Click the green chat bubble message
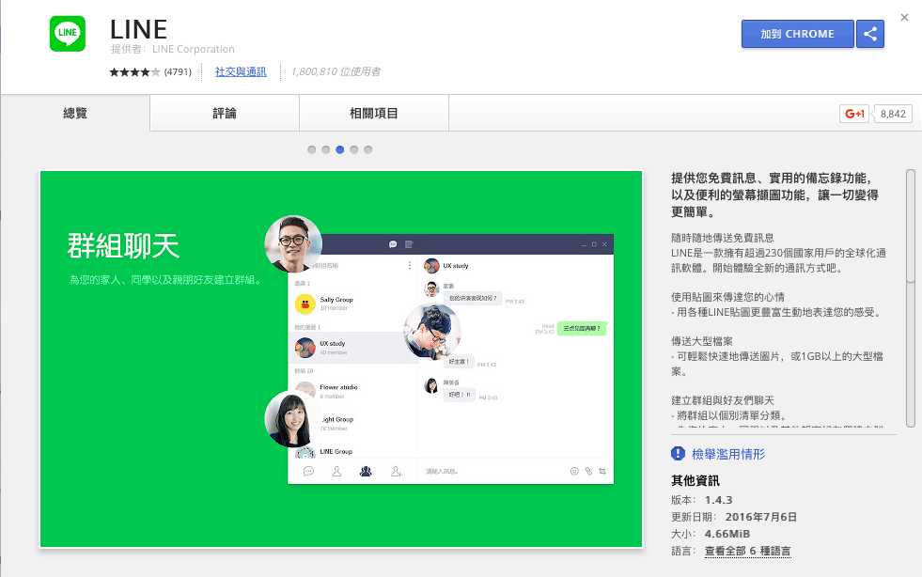Viewport: 922px width, 577px height. tap(582, 329)
